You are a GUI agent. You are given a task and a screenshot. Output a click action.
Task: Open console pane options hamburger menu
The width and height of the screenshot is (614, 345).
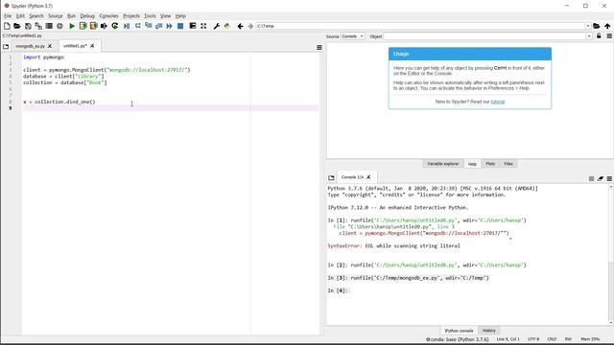(609, 178)
